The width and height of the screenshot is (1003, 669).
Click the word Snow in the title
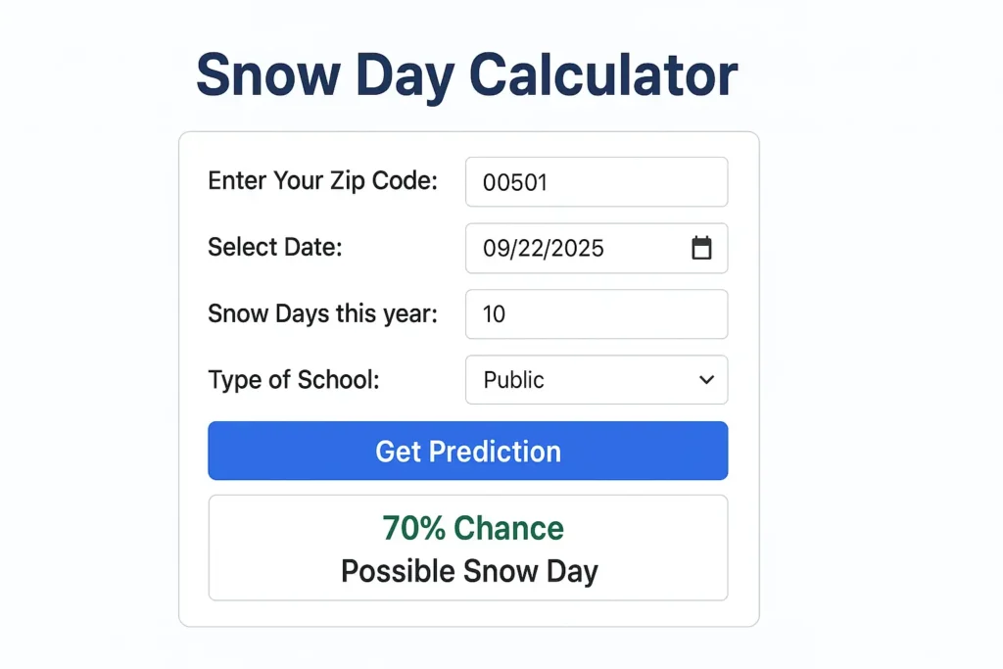point(267,75)
